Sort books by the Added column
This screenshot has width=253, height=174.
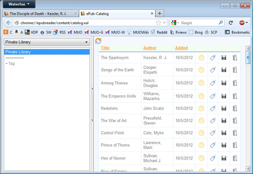(181, 48)
